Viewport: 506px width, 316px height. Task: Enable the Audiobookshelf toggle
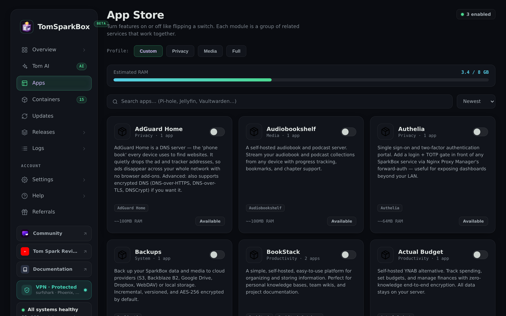click(349, 132)
